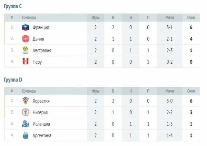Click the Australia team emblem

[x=26, y=50]
